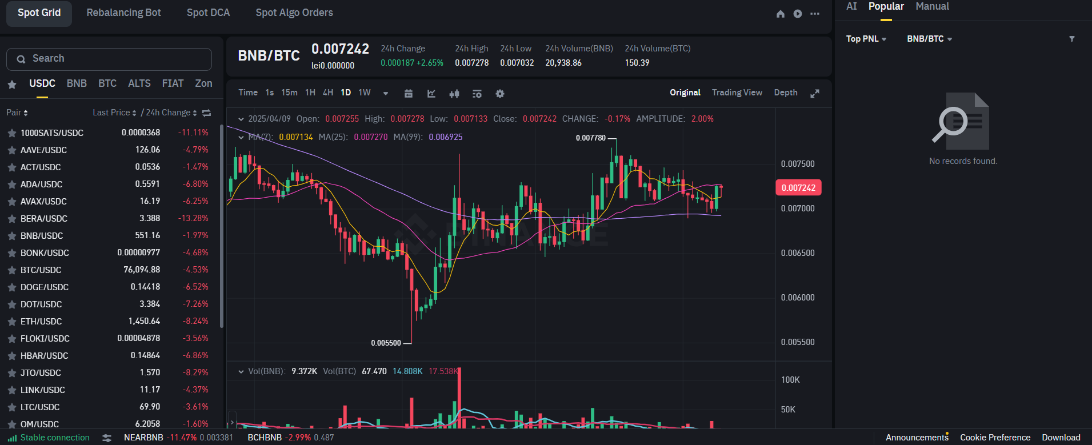Click the filter funnel icon in Popular panel
1092x445 pixels.
[1072, 39]
